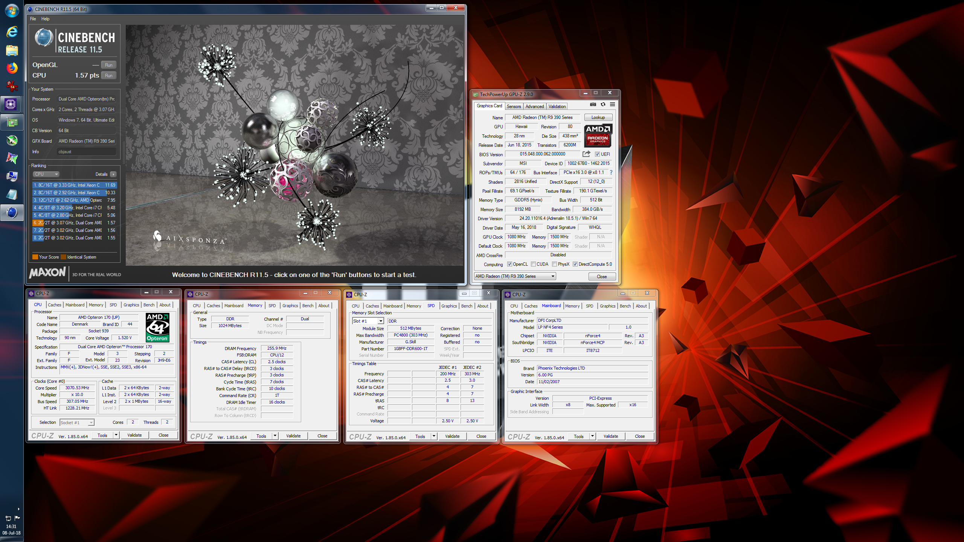Open the Action Center flag in the system tray

(x=17, y=518)
